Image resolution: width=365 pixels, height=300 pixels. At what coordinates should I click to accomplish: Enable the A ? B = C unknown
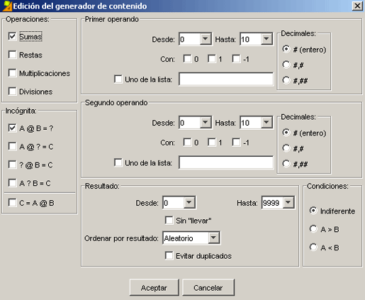coord(12,183)
